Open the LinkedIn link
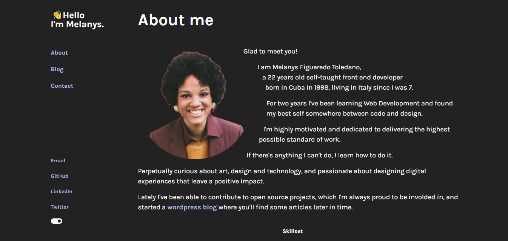508x241 pixels. tap(62, 191)
